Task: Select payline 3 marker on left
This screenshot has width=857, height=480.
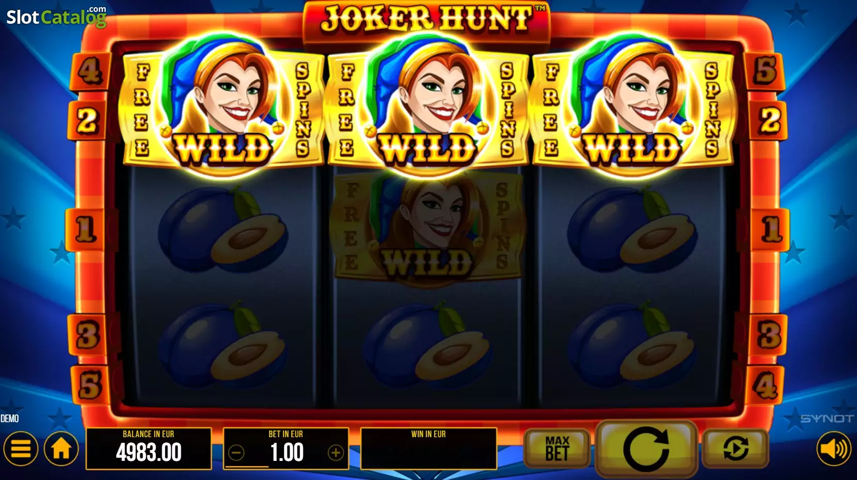Action: 88,335
